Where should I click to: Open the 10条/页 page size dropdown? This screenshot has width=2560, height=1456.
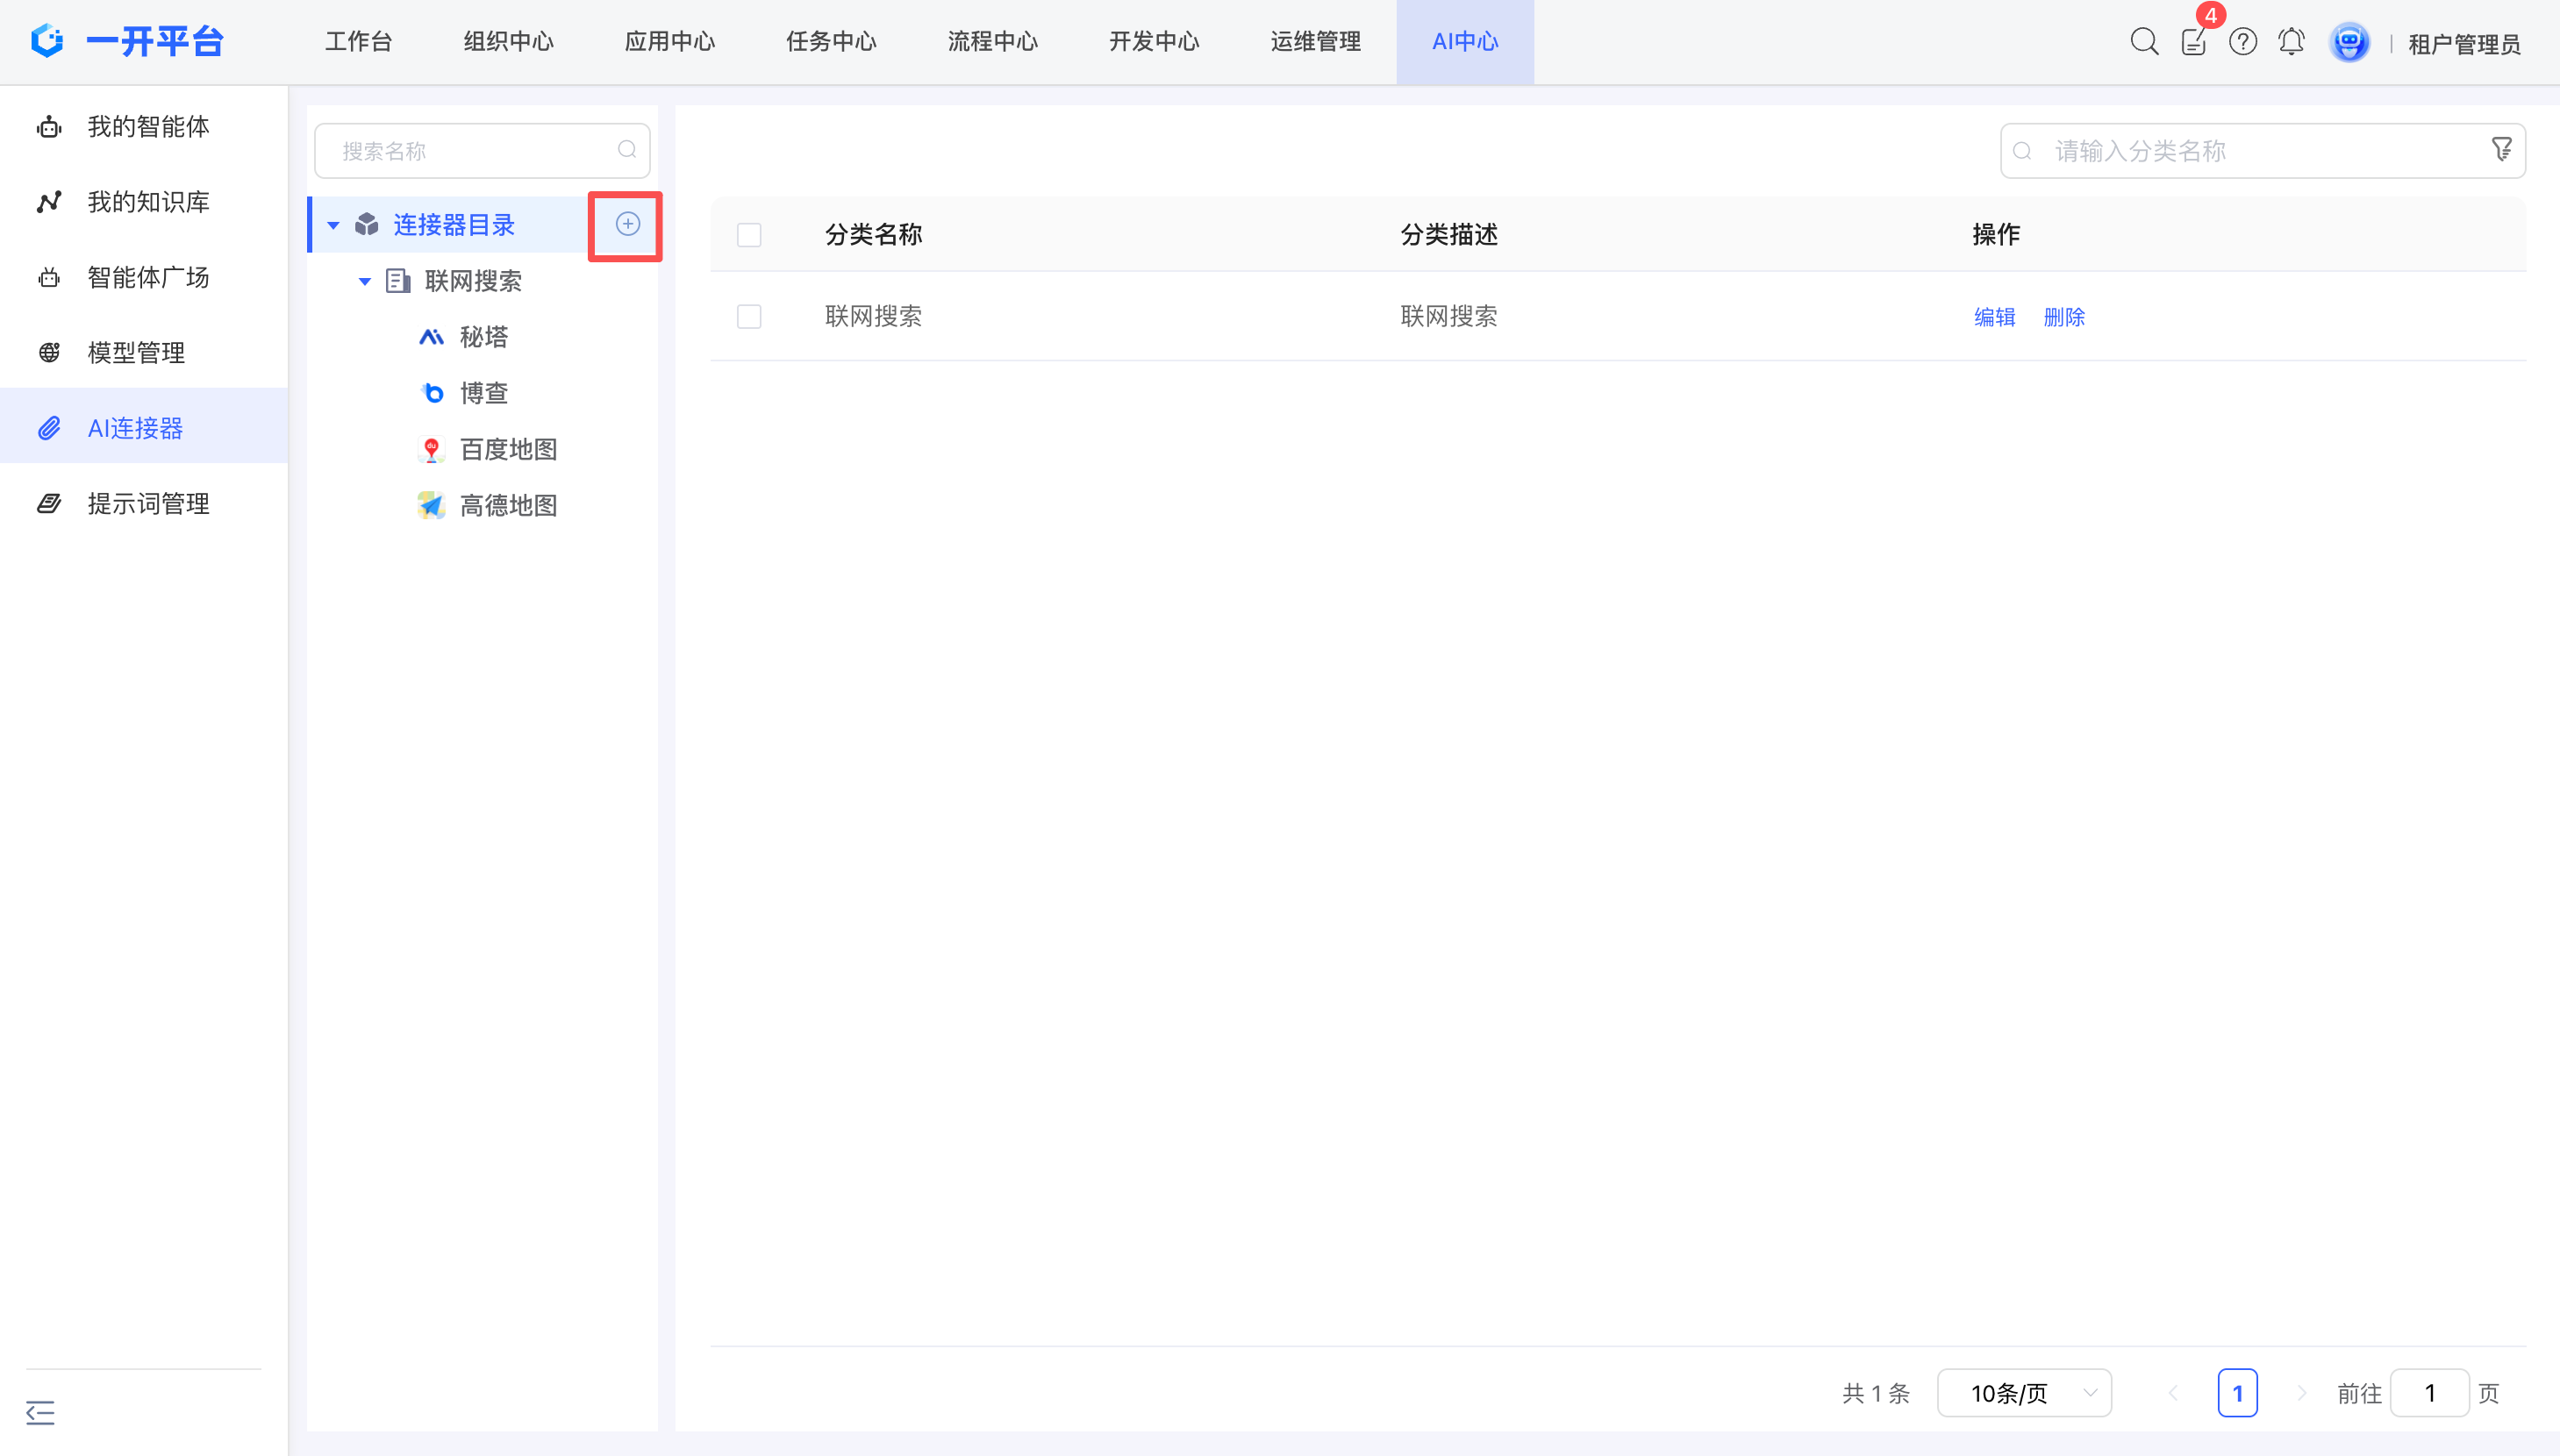click(2024, 1393)
